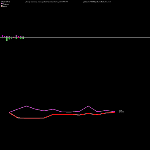Click the 'Daily PVM' chart title
Image resolution: width=150 pixels, height=150 pixels.
coord(6,2)
